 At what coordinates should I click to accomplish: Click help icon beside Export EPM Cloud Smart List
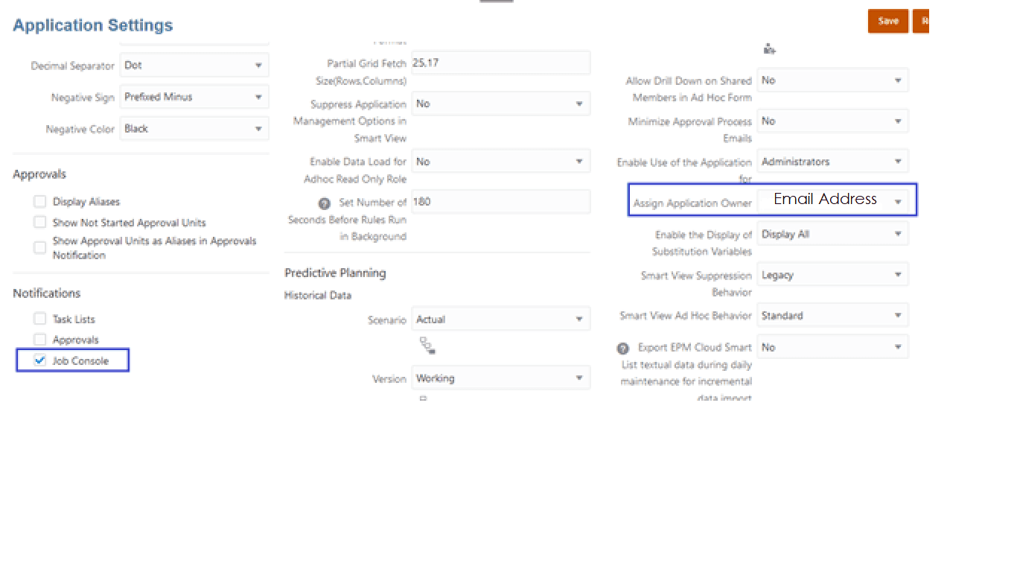pos(623,349)
